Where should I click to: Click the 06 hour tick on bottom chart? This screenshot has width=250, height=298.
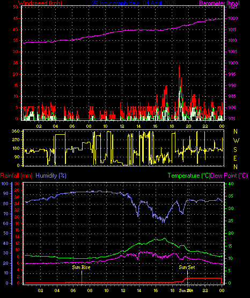(73, 290)
